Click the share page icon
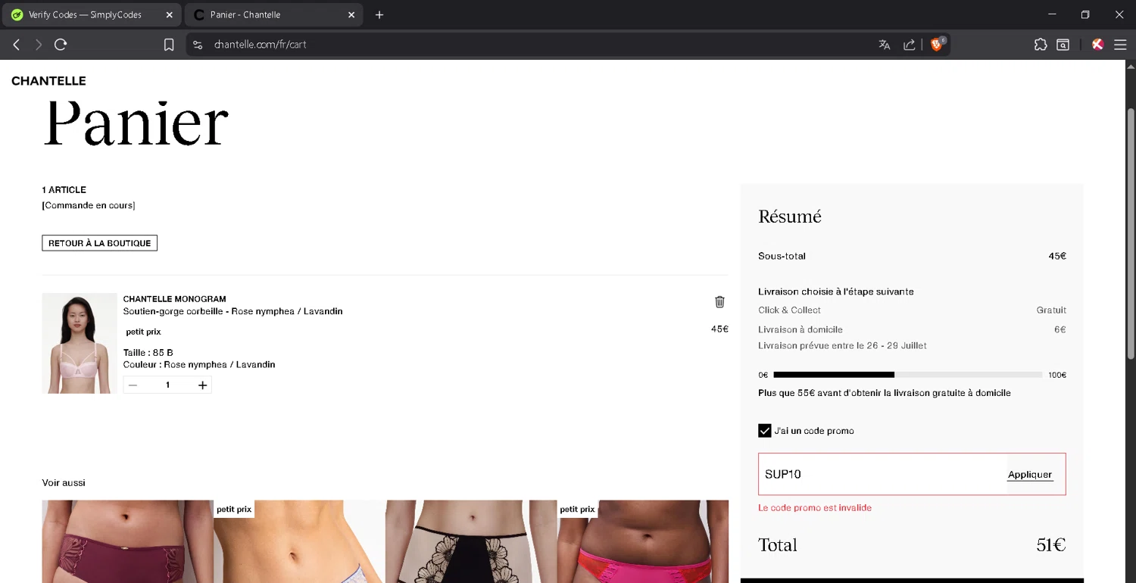 tap(909, 45)
